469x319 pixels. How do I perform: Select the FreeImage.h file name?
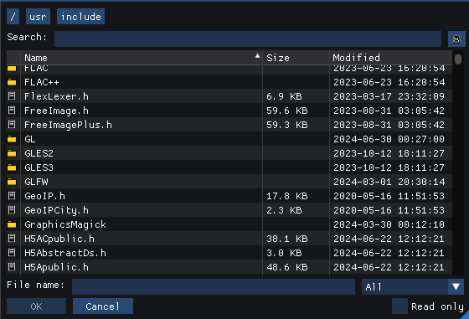(x=57, y=111)
